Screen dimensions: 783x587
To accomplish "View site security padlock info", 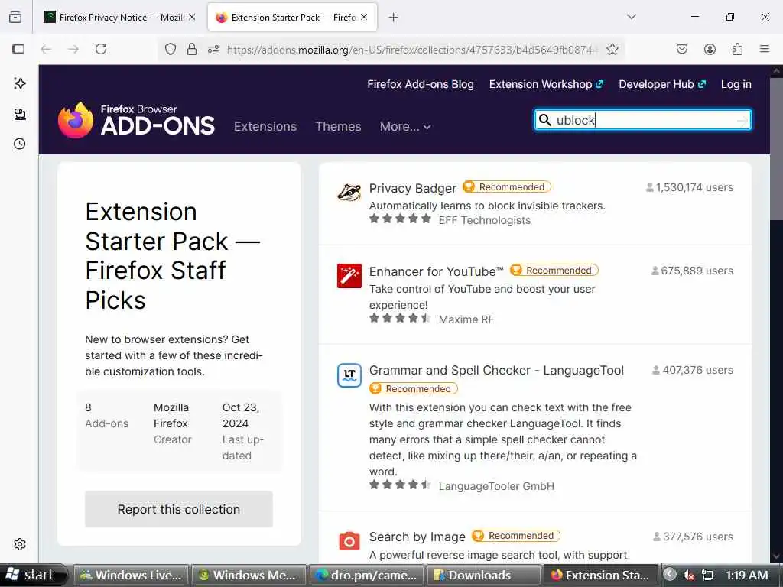I will pyautogui.click(x=192, y=49).
